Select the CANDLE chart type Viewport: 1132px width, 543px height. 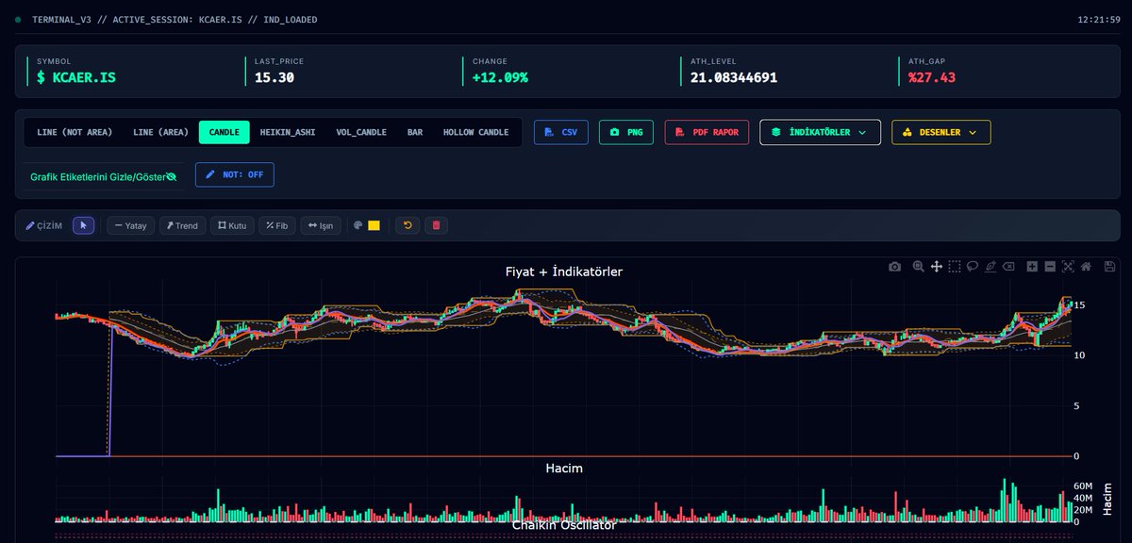tap(225, 132)
